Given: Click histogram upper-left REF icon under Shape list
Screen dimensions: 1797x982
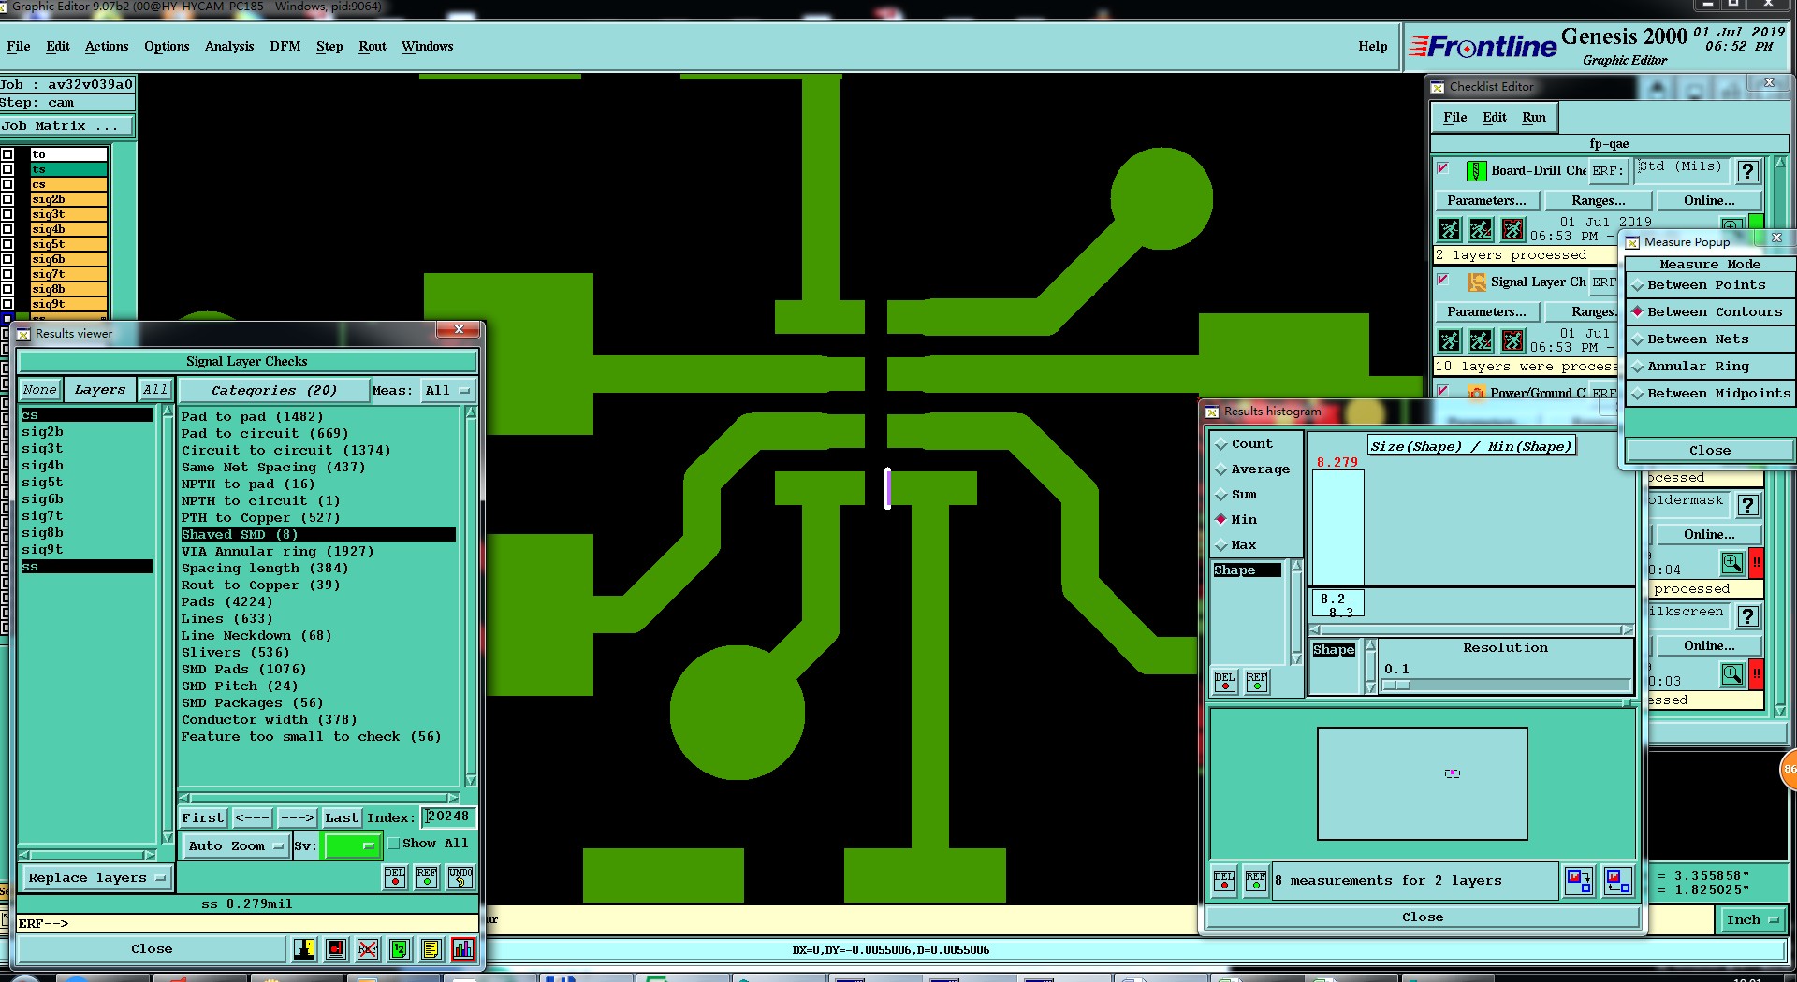Looking at the screenshot, I should click(x=1257, y=682).
